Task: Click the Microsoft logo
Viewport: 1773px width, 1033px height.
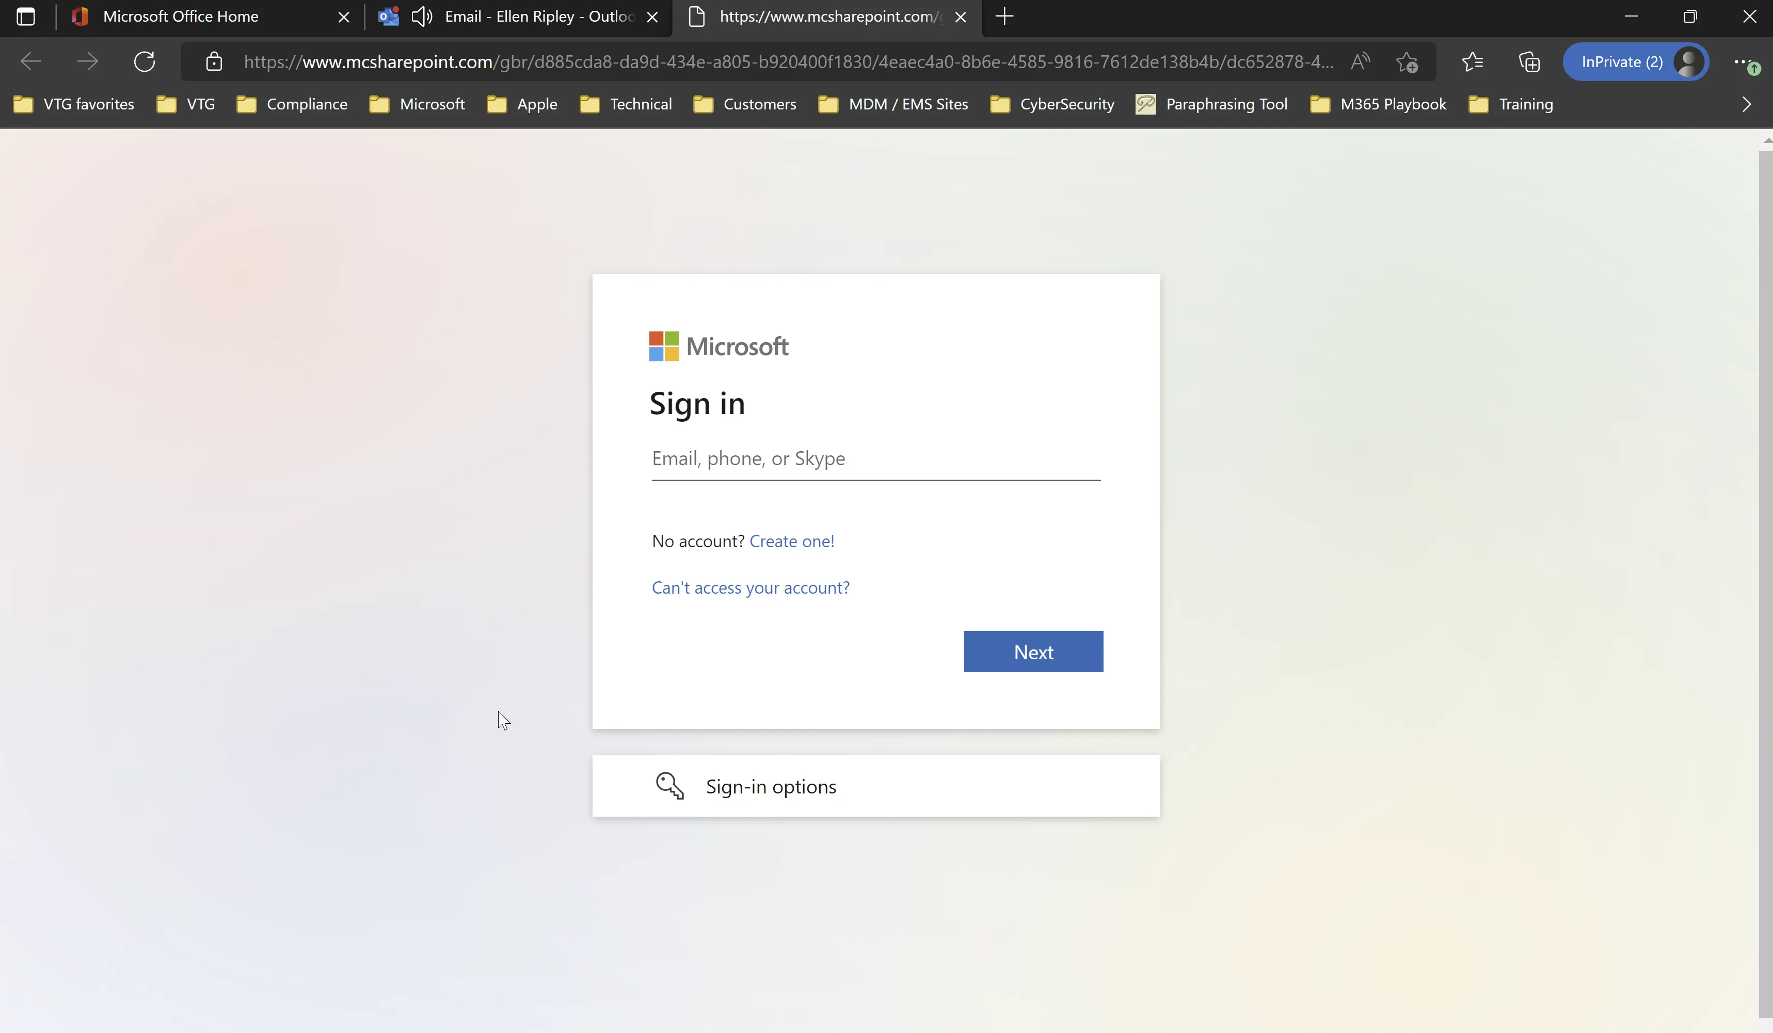Action: coord(718,346)
